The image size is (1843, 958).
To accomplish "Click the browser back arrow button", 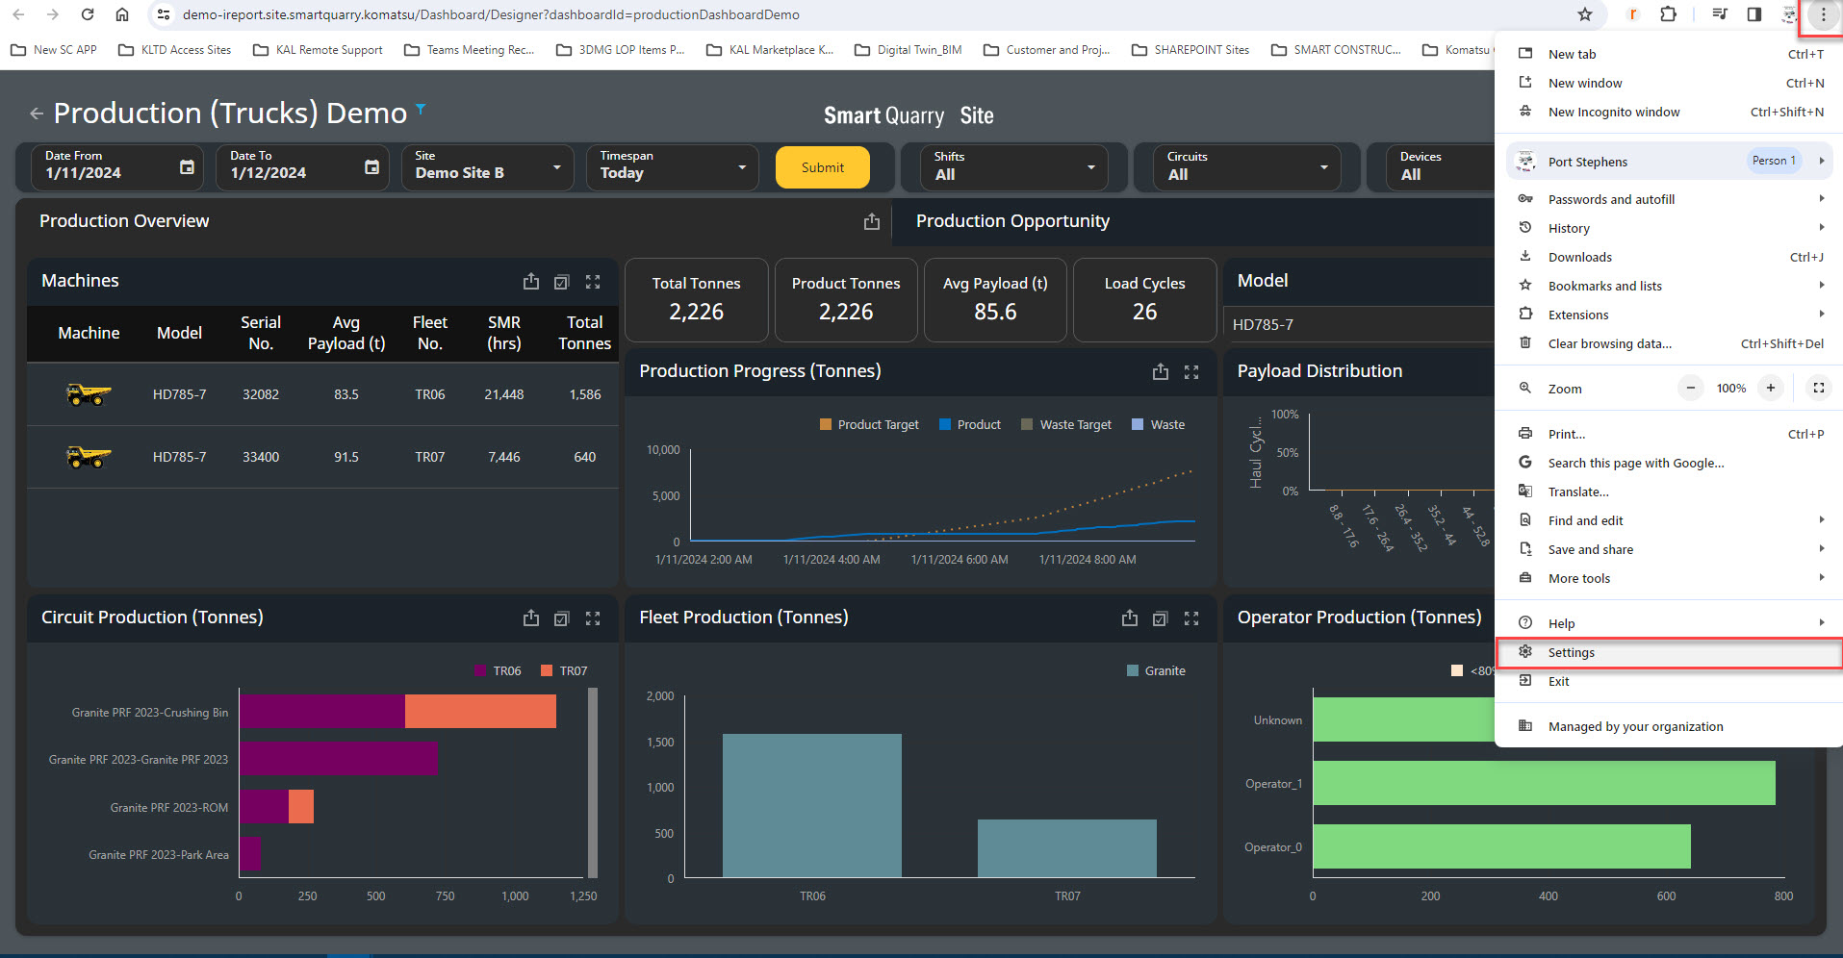I will point(19,14).
